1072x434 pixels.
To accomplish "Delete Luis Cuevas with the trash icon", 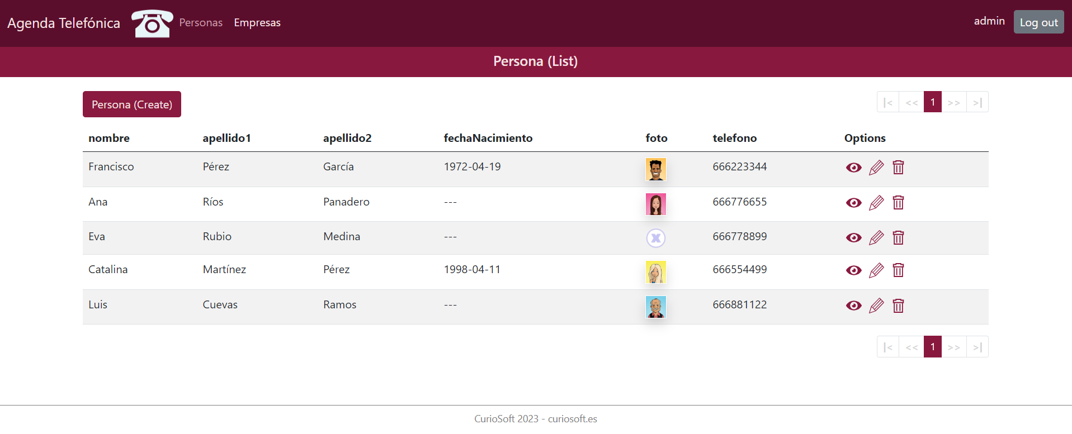I will pyautogui.click(x=898, y=306).
